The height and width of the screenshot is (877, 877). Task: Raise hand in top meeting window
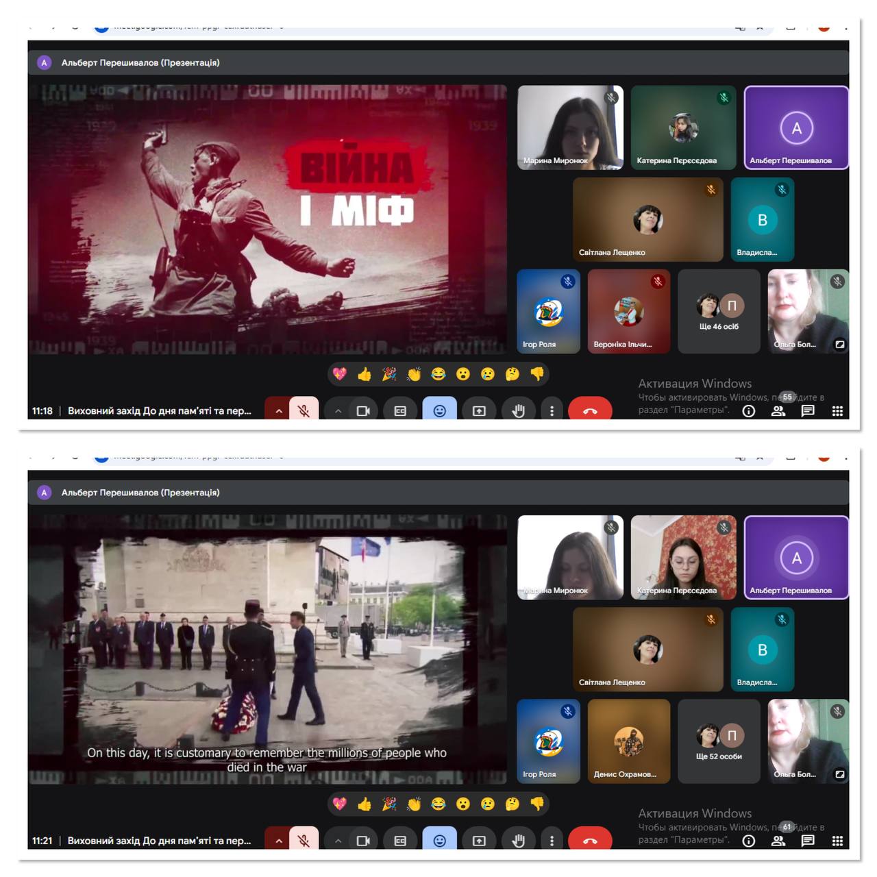click(x=519, y=410)
